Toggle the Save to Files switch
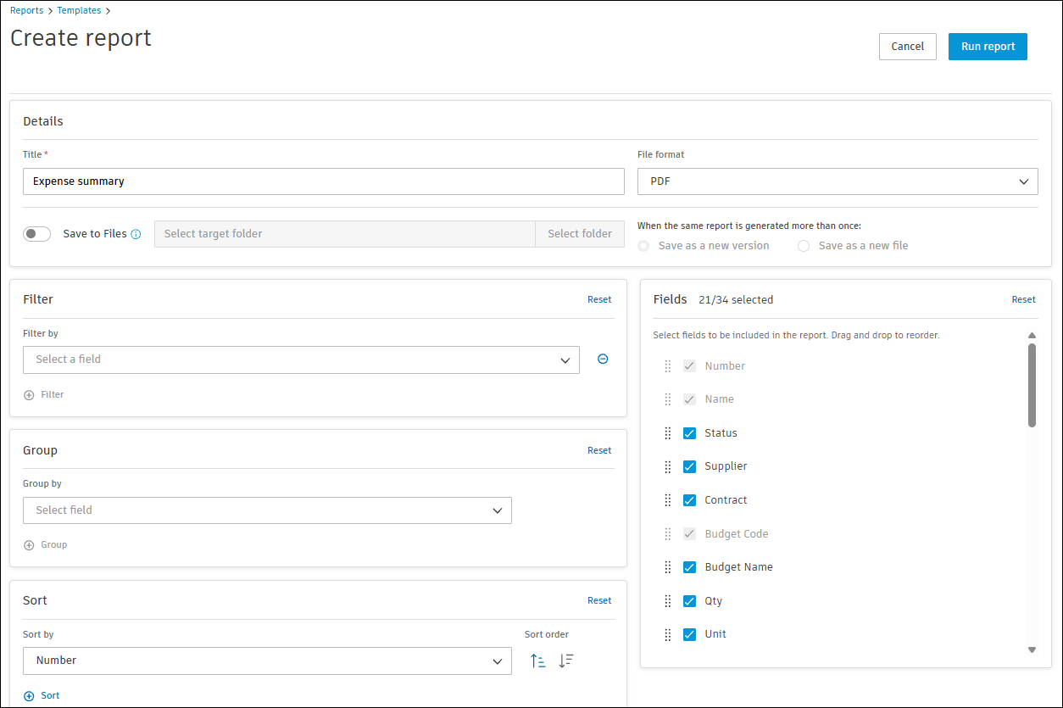Viewport: 1063px width, 708px height. tap(37, 234)
